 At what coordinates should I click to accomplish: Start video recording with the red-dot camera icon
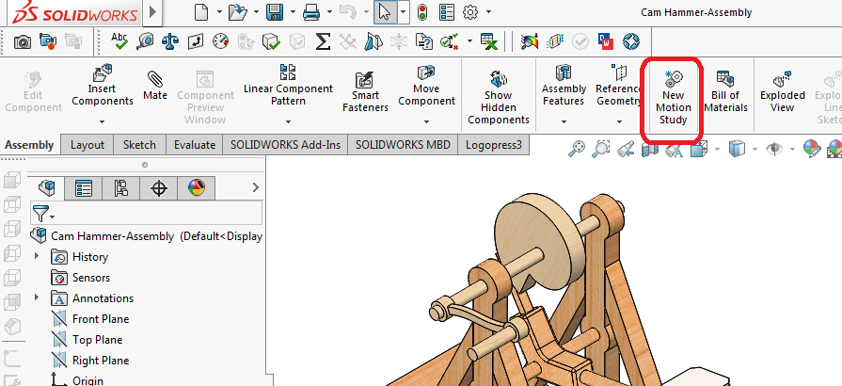[x=48, y=41]
